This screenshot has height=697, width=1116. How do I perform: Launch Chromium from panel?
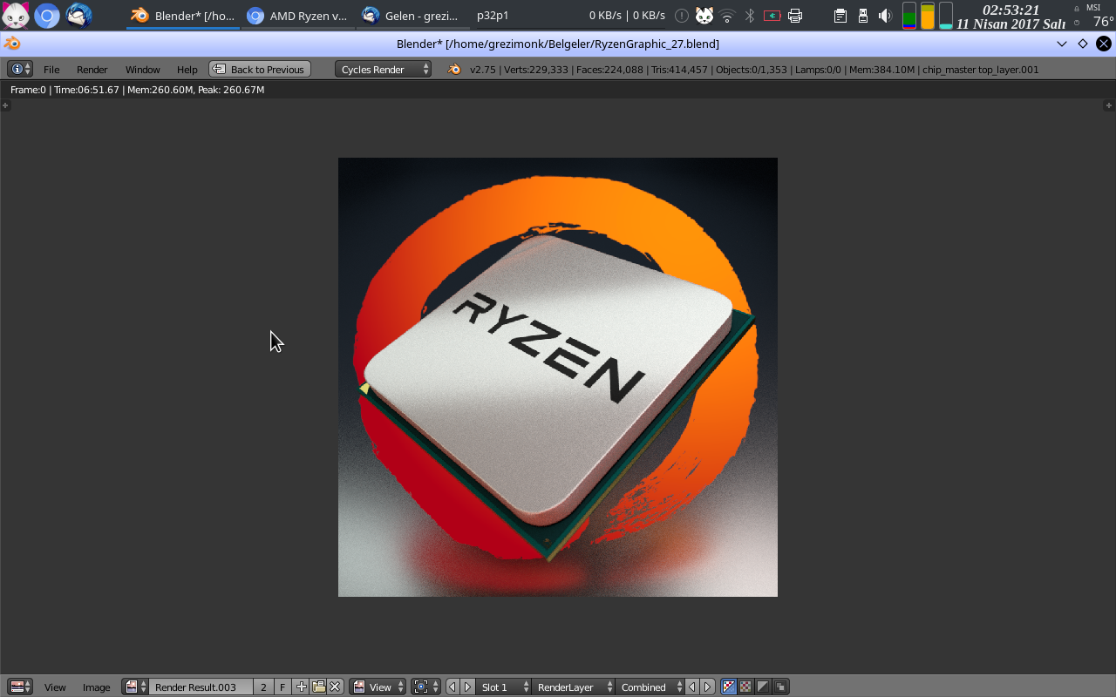point(47,16)
